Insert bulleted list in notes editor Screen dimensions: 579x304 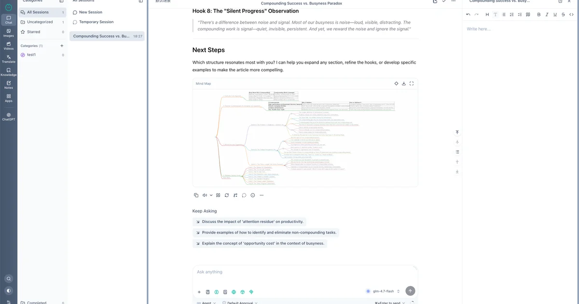click(504, 14)
